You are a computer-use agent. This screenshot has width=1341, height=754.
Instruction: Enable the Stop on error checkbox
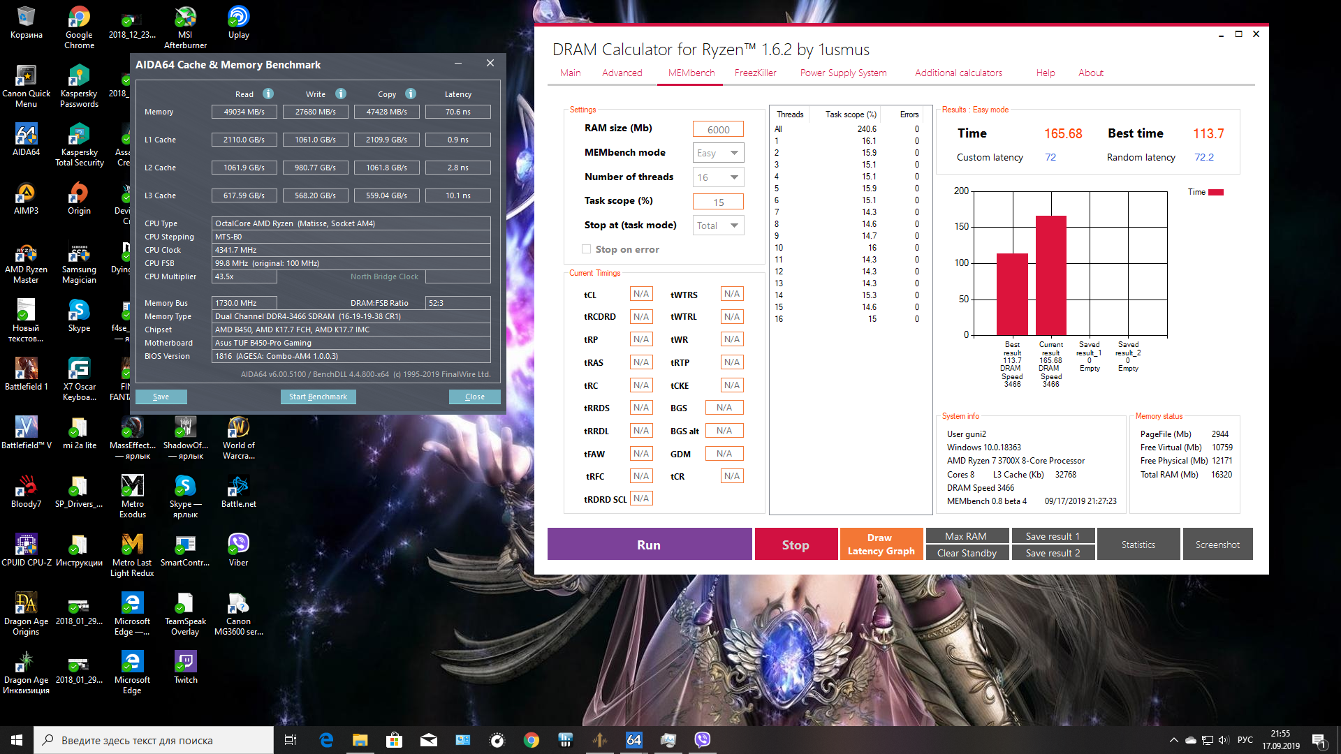tap(587, 249)
